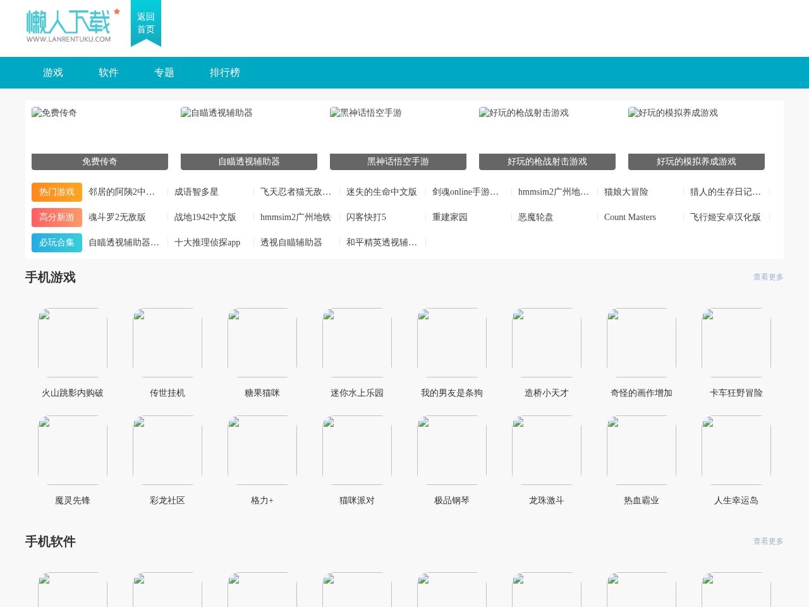Open link hmmsim2广州地… in the 热门游戏 row
The image size is (809, 607).
554,192
